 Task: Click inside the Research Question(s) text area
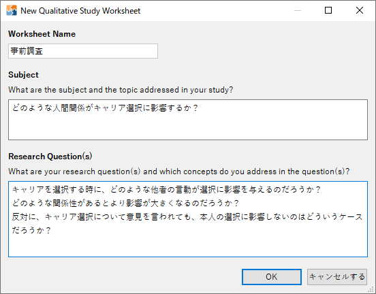pos(188,219)
